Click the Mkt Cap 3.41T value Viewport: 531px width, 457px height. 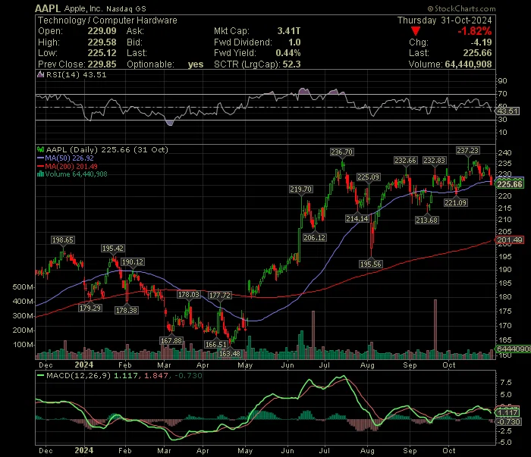click(x=288, y=31)
